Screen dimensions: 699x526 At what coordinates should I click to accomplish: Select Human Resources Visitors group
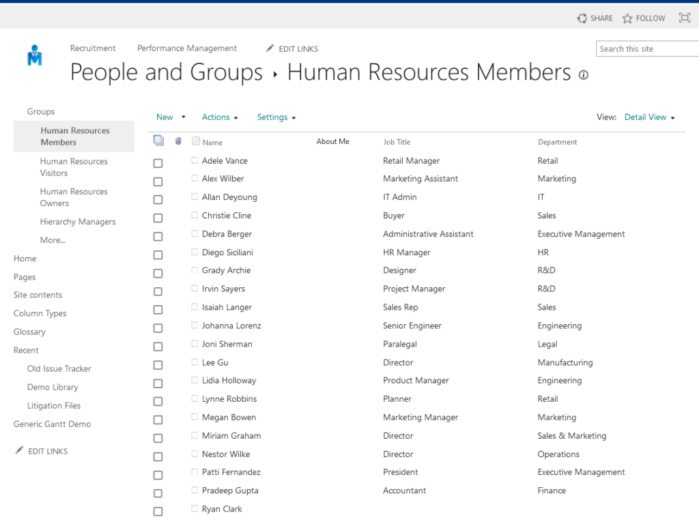74,167
